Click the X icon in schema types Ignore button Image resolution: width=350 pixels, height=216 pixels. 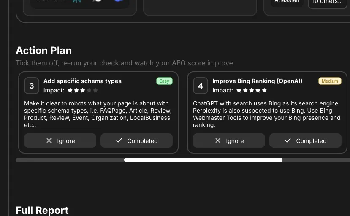pyautogui.click(x=49, y=140)
